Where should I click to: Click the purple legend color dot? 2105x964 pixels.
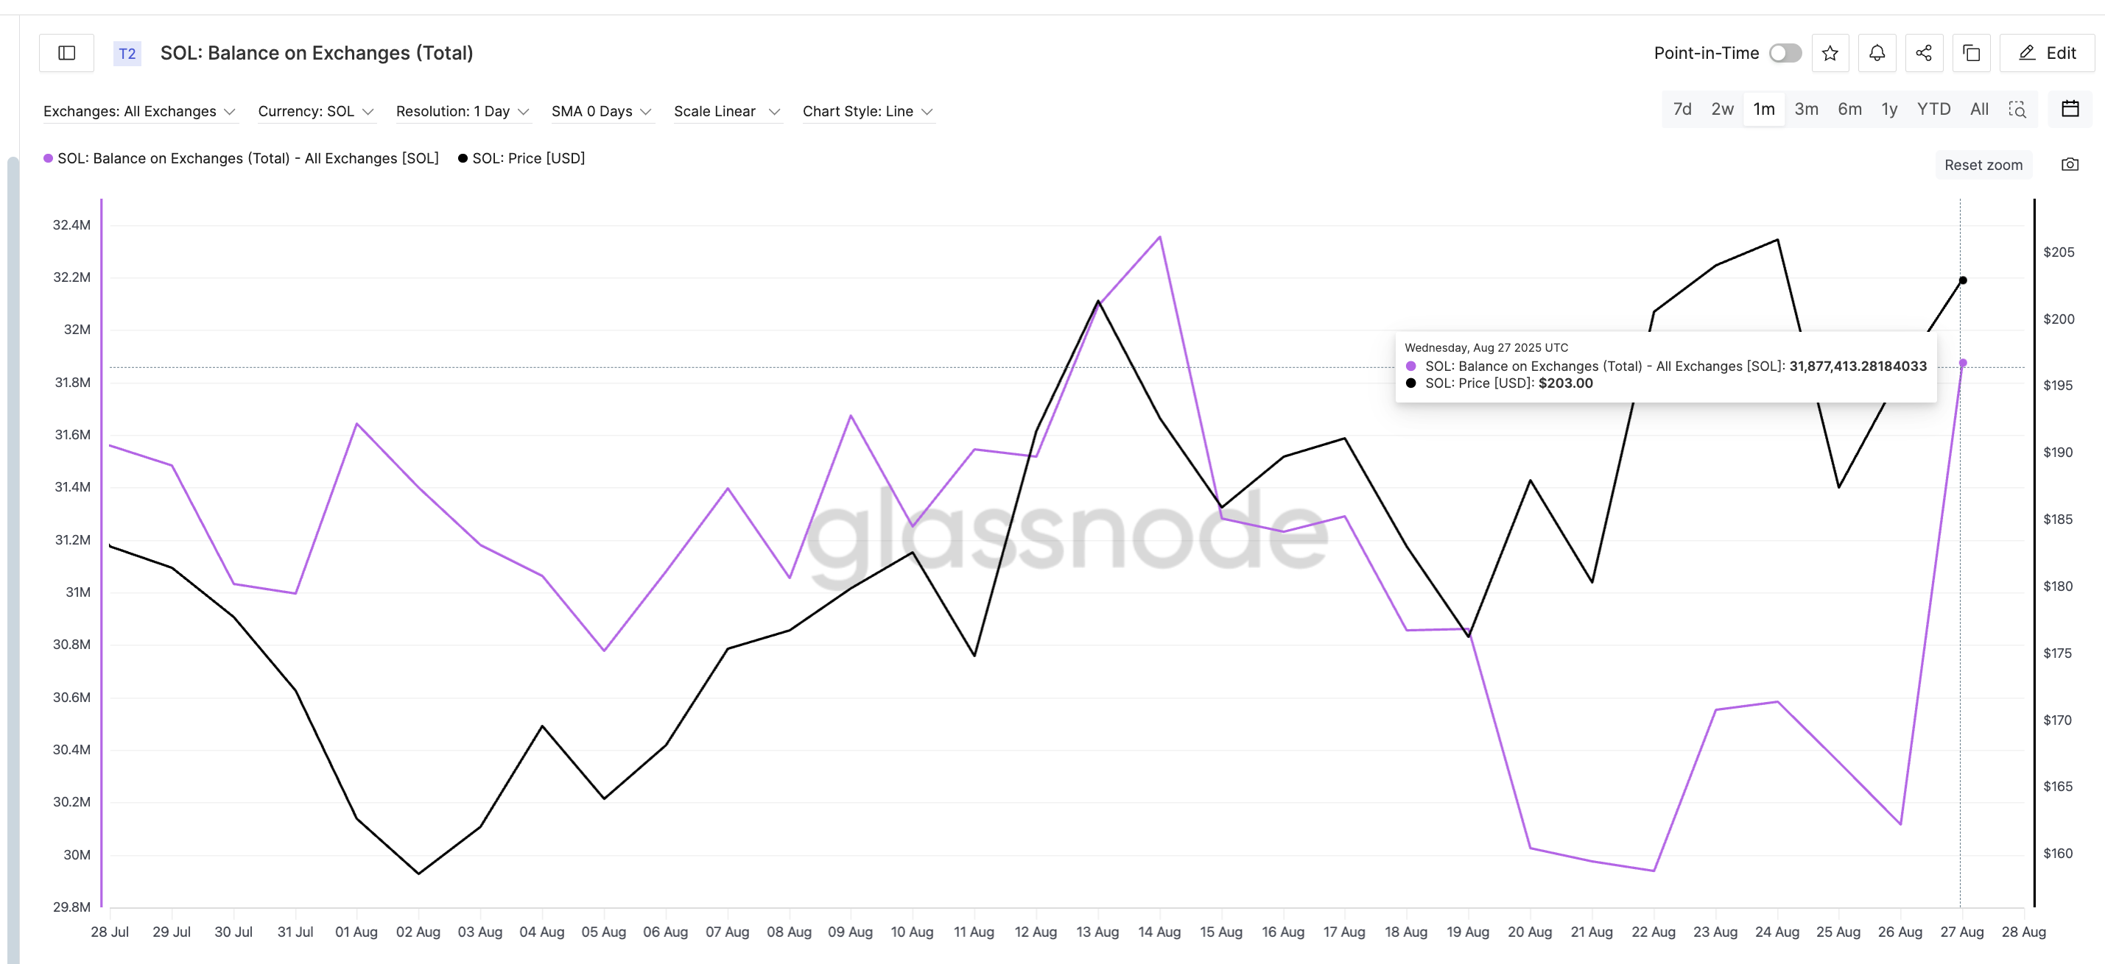tap(47, 157)
